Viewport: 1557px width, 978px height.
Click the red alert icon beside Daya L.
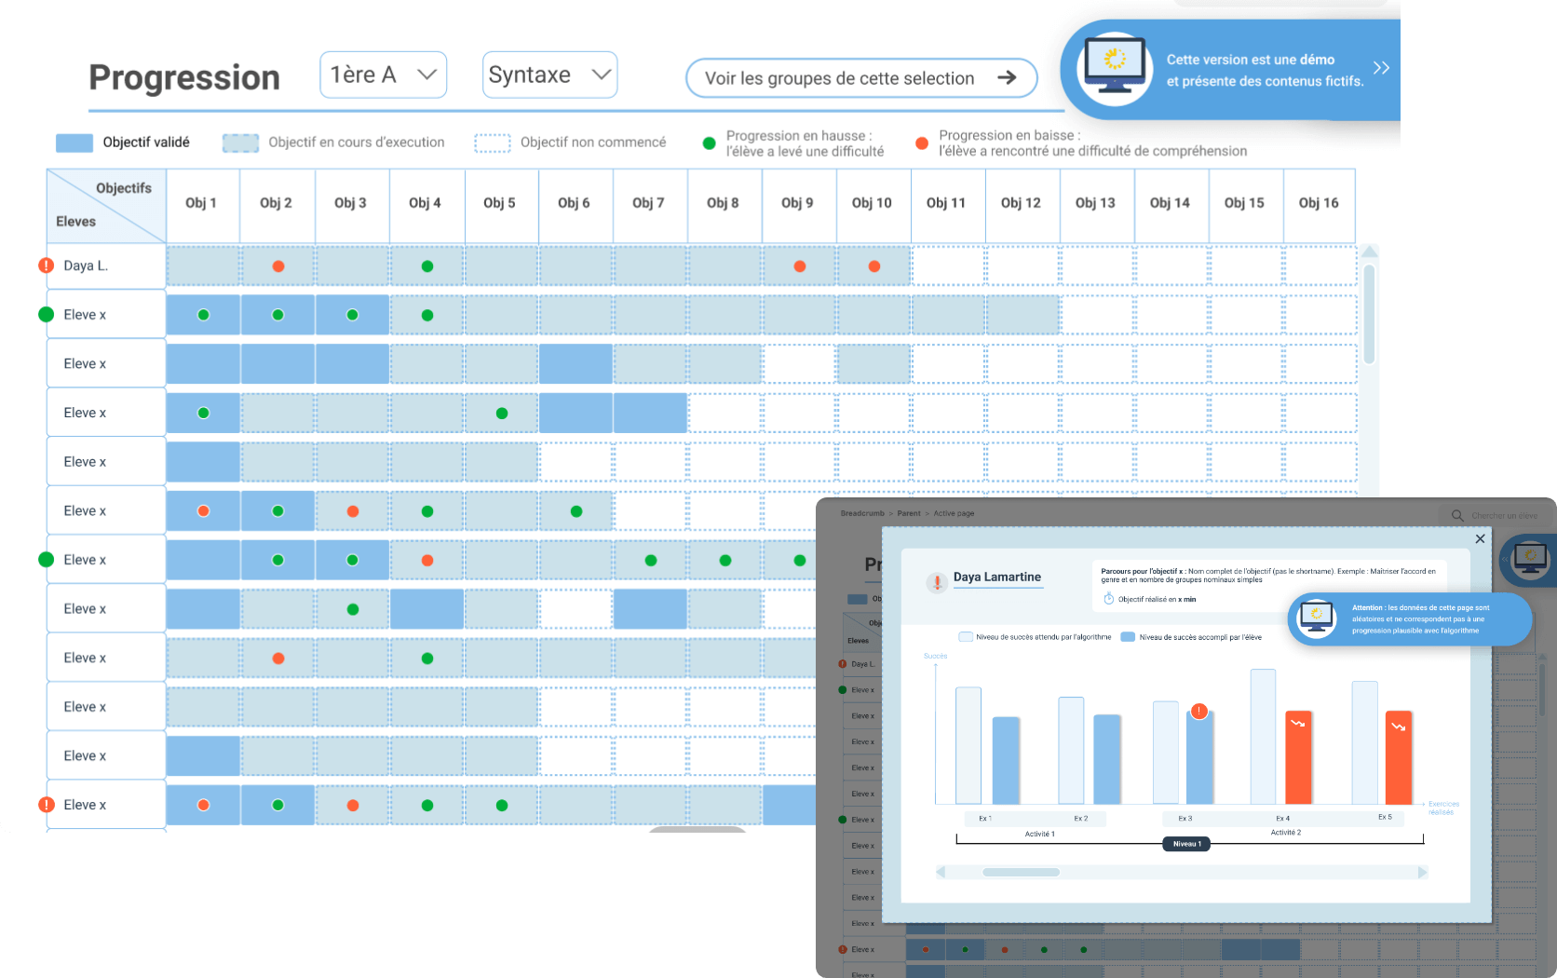[x=46, y=265]
